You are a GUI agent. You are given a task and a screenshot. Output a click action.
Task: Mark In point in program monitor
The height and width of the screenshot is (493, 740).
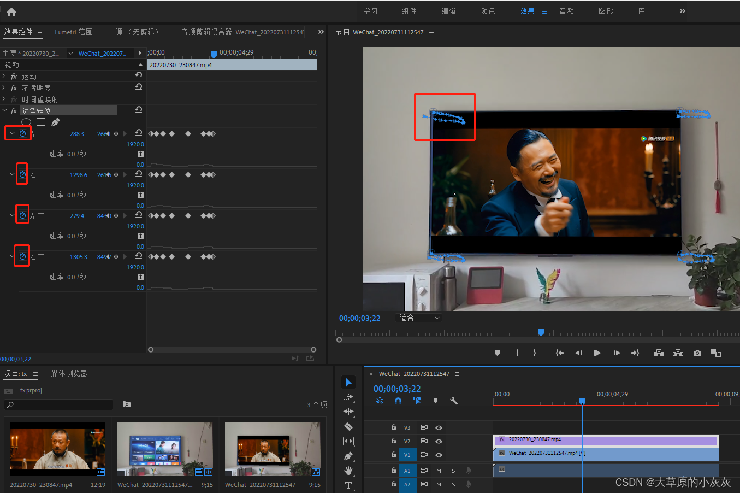click(x=517, y=353)
